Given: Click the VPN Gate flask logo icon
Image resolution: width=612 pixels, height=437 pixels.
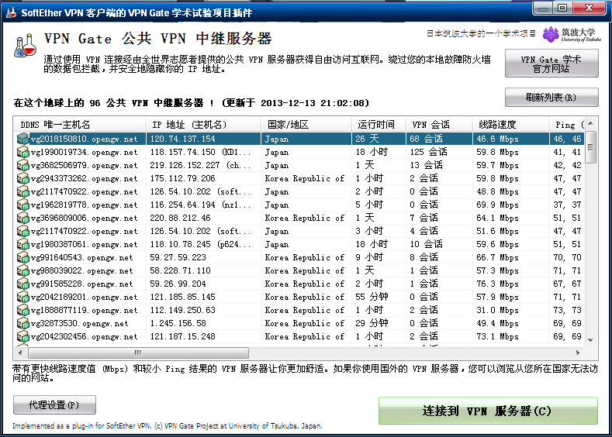Looking at the screenshot, I should tap(25, 46).
